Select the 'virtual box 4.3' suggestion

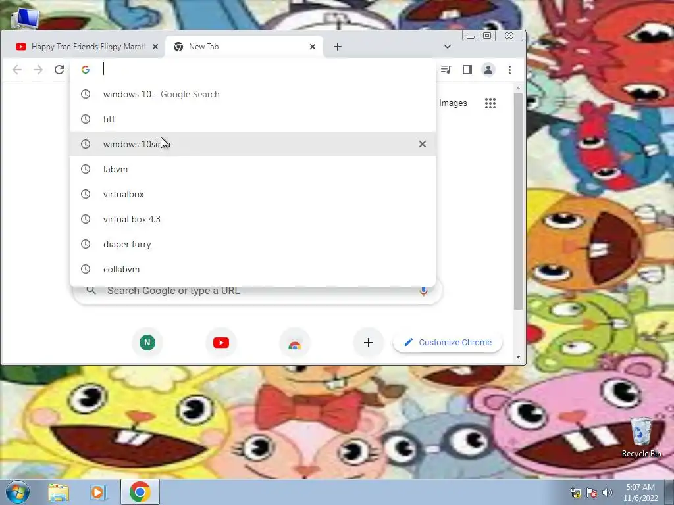tap(253, 219)
